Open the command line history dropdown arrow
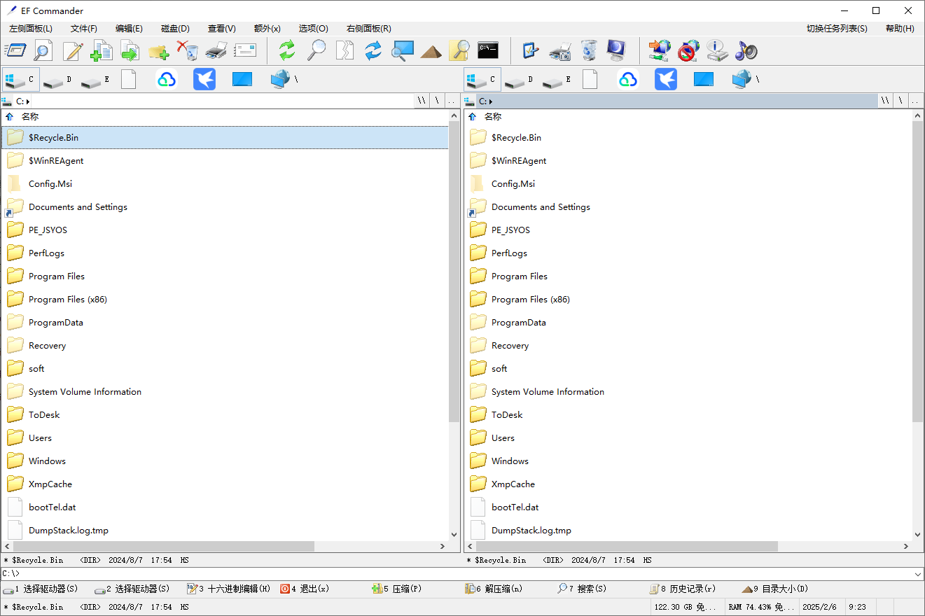This screenshot has width=925, height=616. click(918, 574)
